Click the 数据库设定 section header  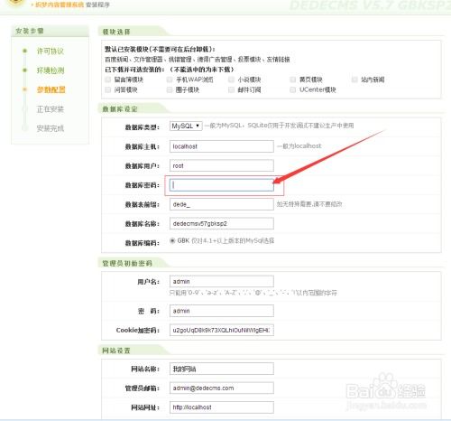tap(120, 109)
